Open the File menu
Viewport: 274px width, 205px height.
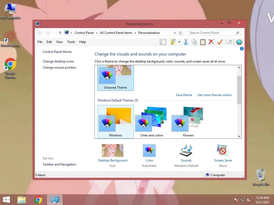(x=40, y=42)
